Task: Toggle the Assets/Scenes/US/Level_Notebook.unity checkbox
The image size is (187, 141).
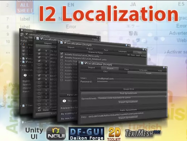Action: [x=62, y=57]
